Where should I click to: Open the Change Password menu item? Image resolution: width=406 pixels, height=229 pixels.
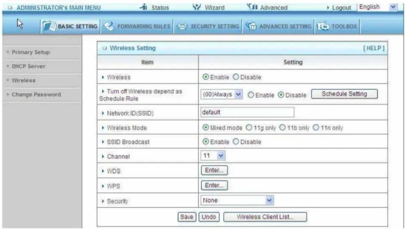[x=36, y=94]
